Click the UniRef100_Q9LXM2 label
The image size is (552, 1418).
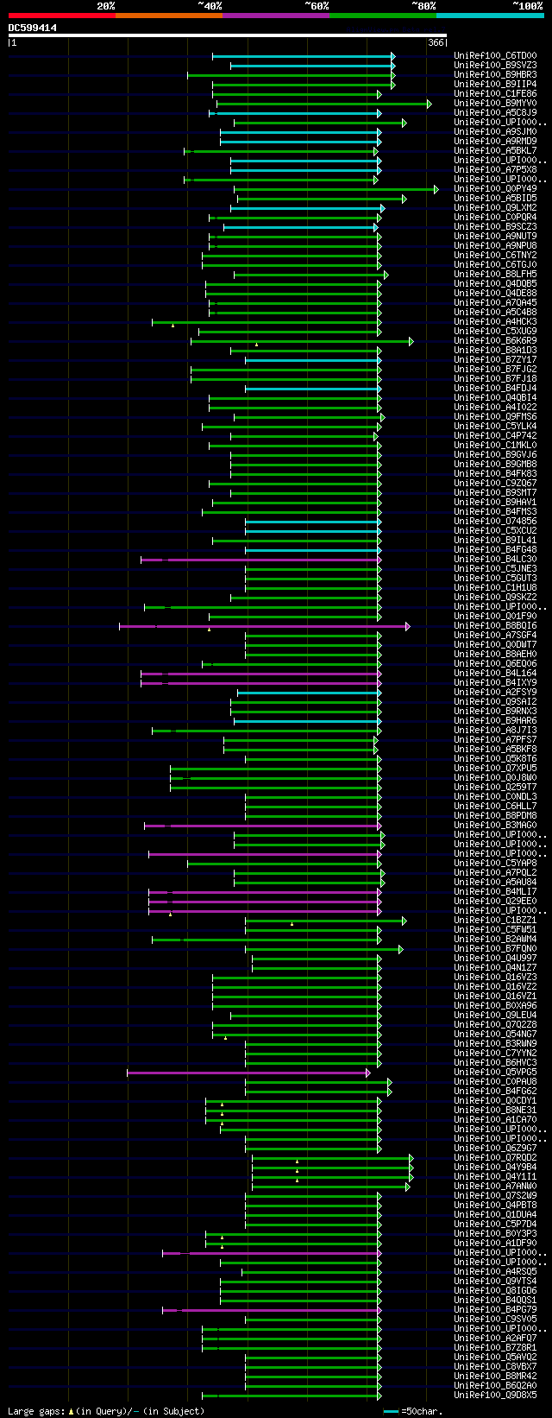(x=495, y=208)
